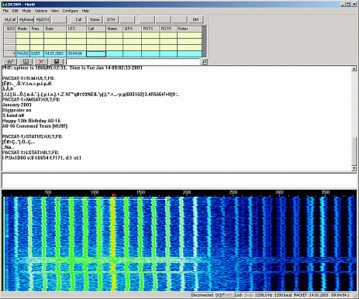
Task: Open the Options menu
Action: pyautogui.click(x=41, y=11)
